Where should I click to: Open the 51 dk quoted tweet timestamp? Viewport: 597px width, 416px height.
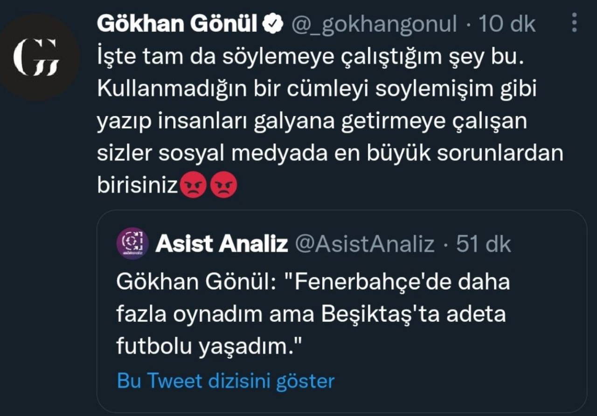483,244
